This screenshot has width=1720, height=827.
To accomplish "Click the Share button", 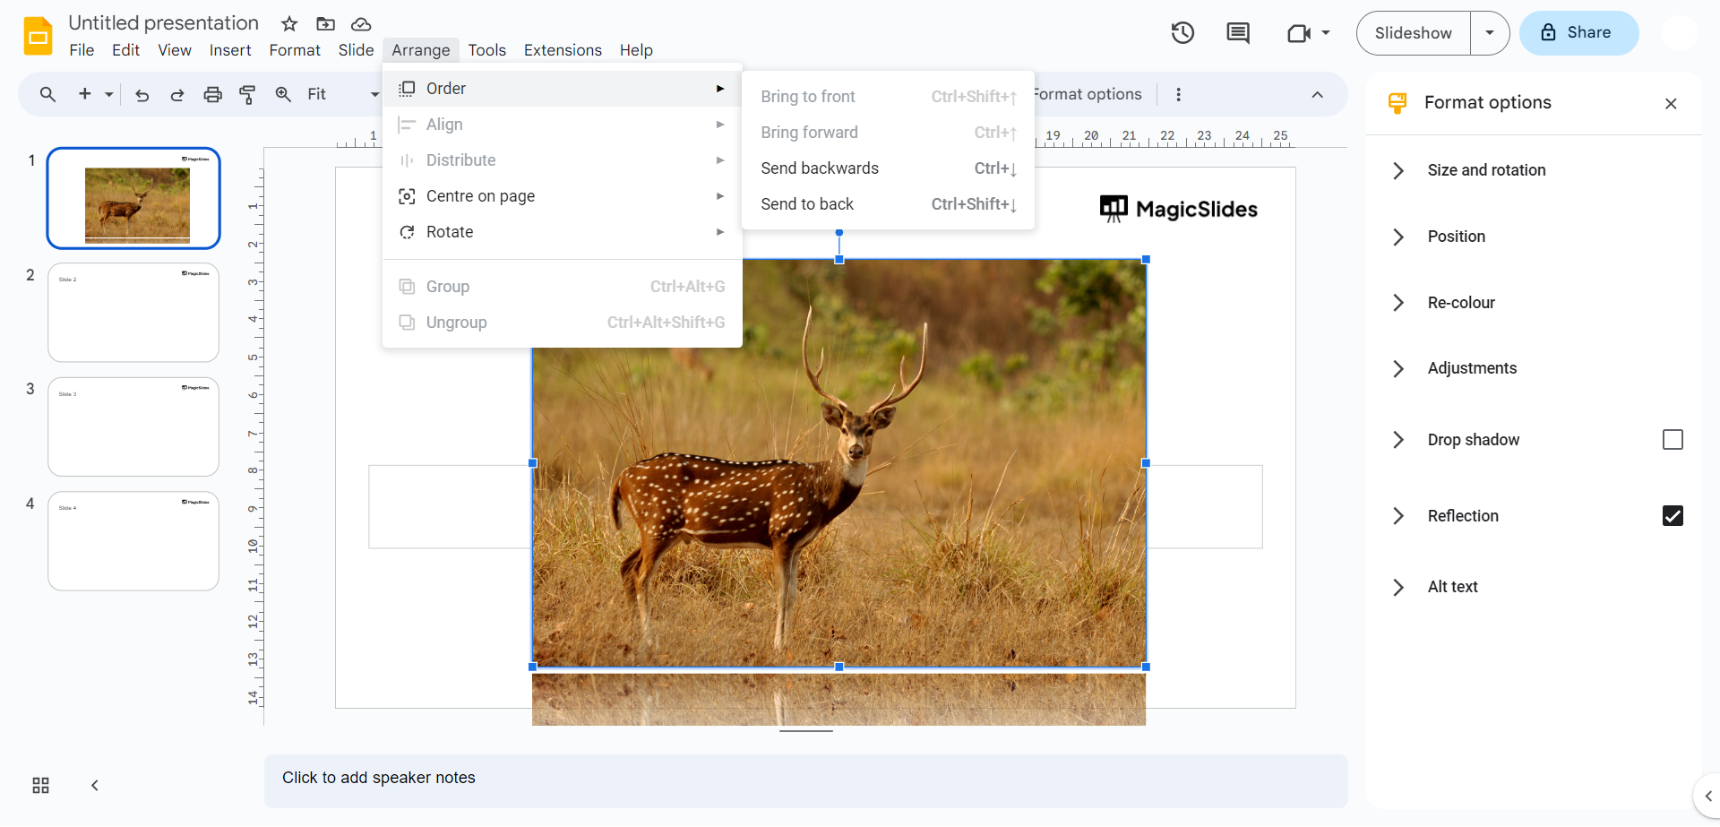I will [1578, 33].
